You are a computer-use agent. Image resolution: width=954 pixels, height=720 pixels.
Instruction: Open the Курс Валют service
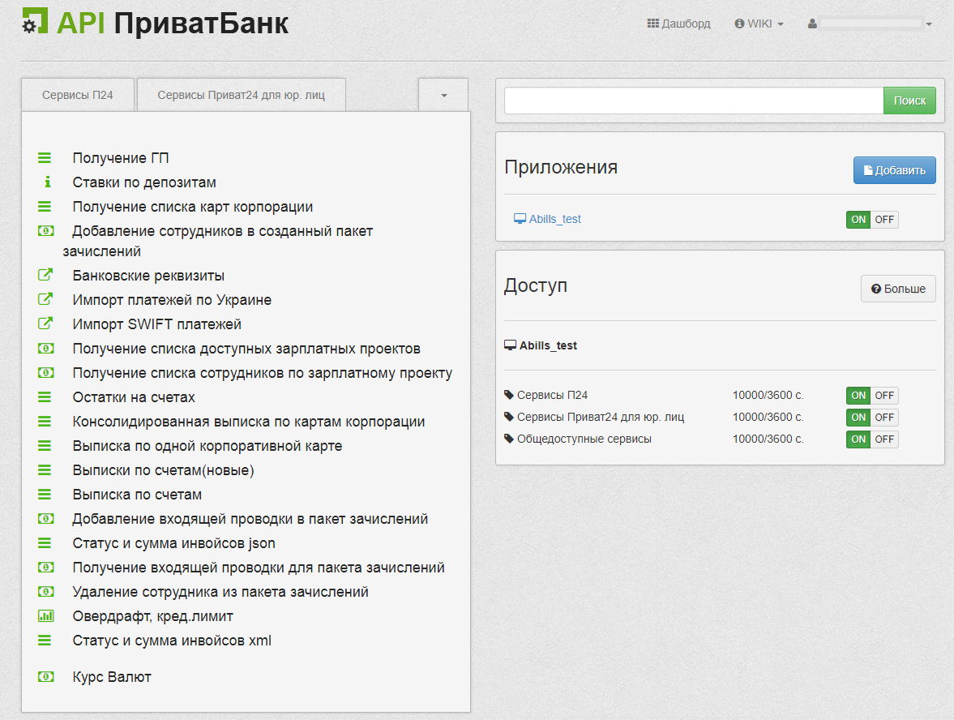112,677
